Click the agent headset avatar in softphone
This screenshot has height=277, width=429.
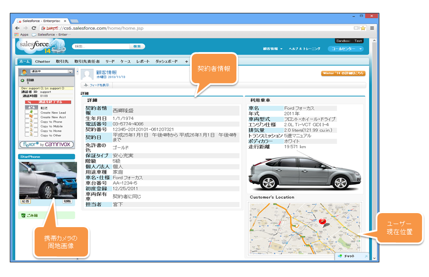point(24,72)
